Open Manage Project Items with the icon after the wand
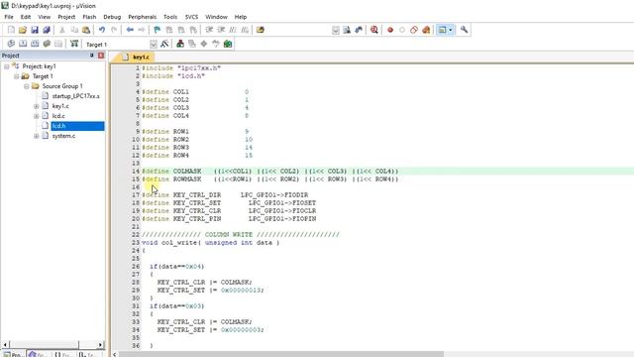The height and width of the screenshot is (357, 634). pyautogui.click(x=180, y=44)
